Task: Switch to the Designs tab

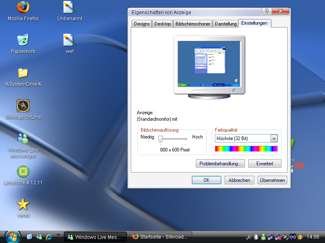Action: click(x=142, y=24)
